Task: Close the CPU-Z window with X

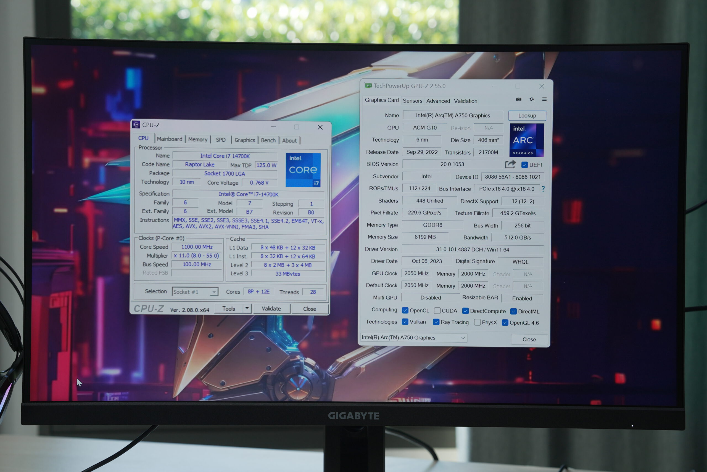Action: pos(320,127)
